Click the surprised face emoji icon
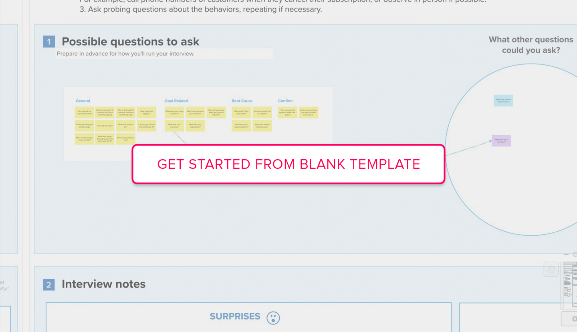This screenshot has width=577, height=332. click(x=273, y=318)
